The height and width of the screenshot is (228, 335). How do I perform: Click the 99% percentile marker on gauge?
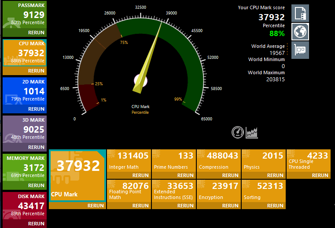click(178, 99)
